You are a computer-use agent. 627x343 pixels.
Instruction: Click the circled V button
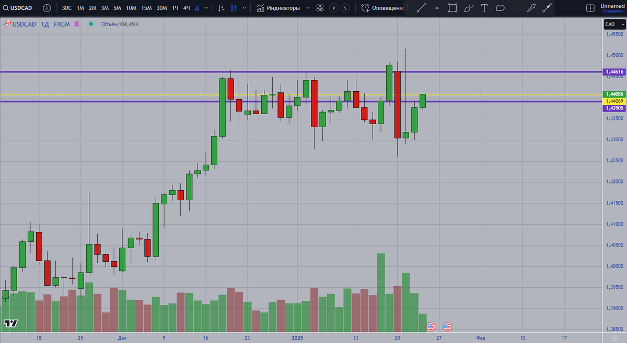coord(333,8)
